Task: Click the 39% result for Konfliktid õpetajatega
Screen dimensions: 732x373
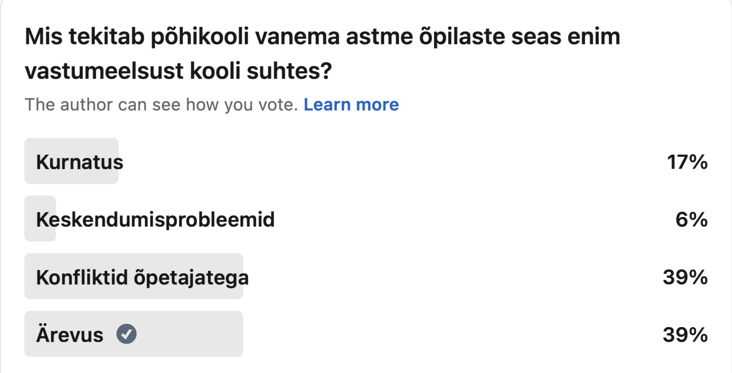Action: pyautogui.click(x=685, y=277)
